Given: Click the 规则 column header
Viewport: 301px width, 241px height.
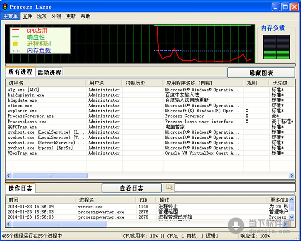Looking at the screenshot, I should tap(256, 83).
